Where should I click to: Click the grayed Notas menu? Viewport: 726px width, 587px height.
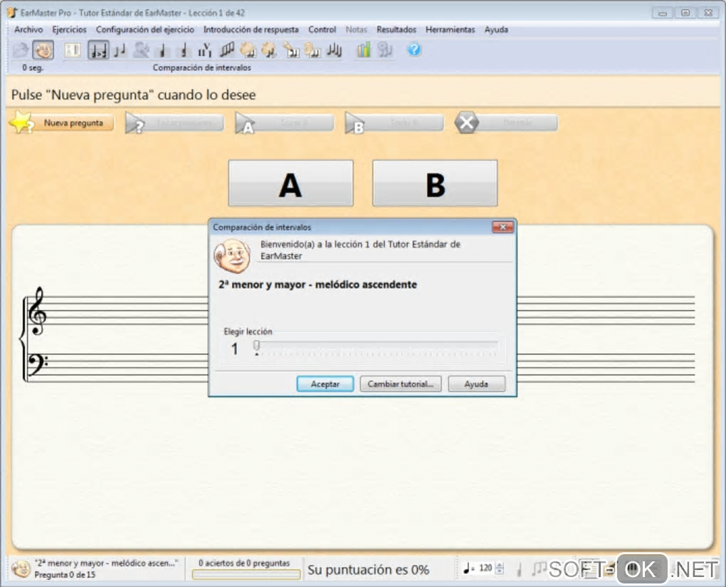click(x=357, y=30)
